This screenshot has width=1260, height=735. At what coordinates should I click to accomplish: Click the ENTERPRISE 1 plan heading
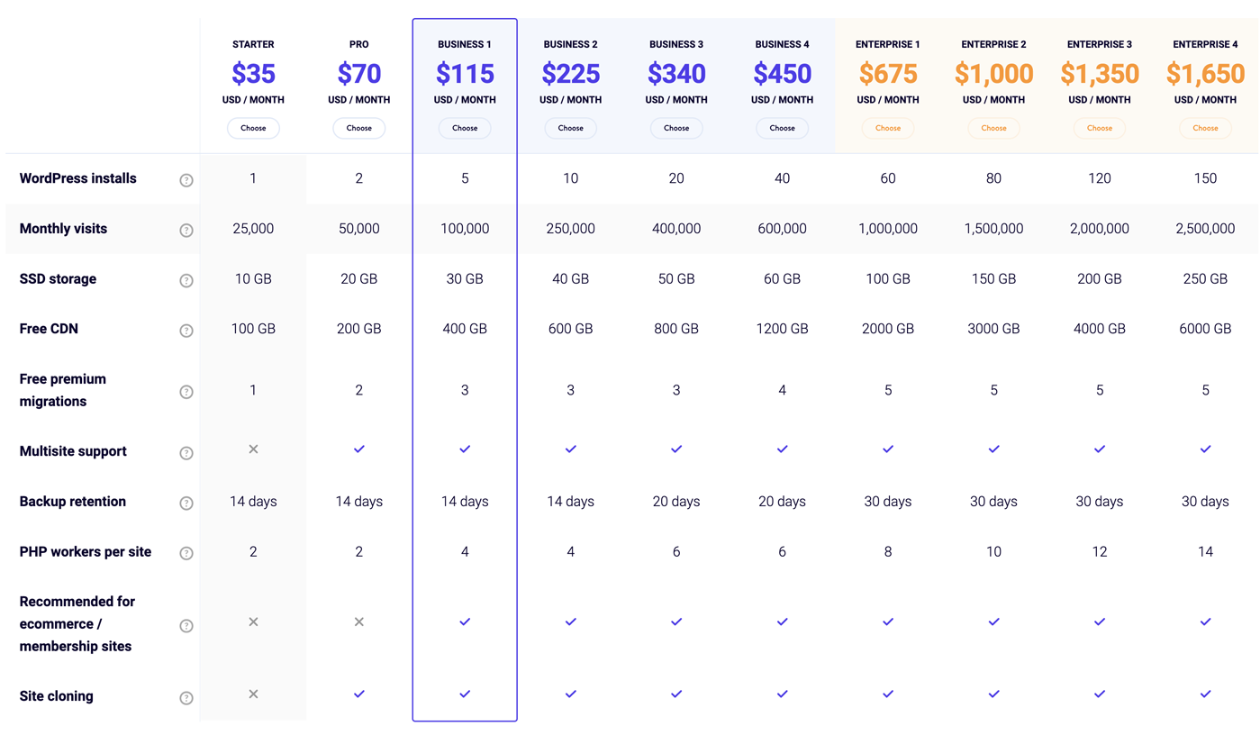point(888,44)
